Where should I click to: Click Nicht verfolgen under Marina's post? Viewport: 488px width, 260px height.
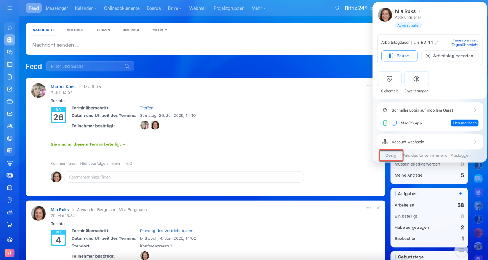(94, 164)
